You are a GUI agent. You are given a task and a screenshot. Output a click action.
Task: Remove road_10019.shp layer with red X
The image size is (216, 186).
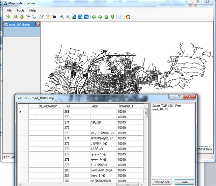click(x=37, y=24)
